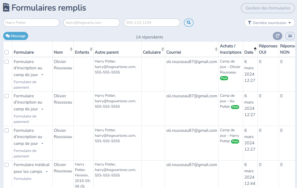
Task: Expand the Formulaire médical pour les camps dropdown
Action: click(x=47, y=172)
